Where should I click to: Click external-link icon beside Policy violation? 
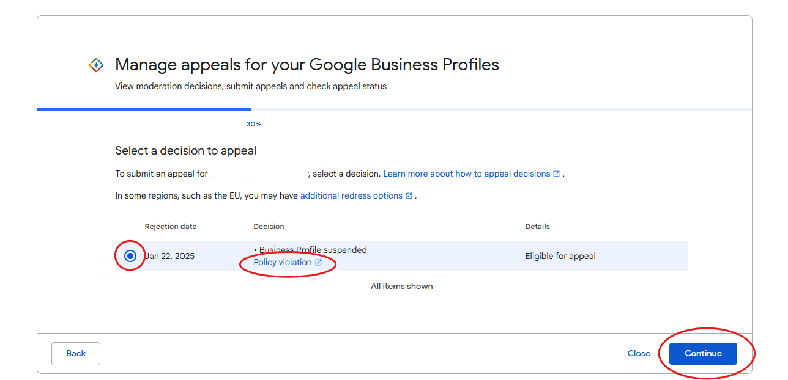(318, 263)
